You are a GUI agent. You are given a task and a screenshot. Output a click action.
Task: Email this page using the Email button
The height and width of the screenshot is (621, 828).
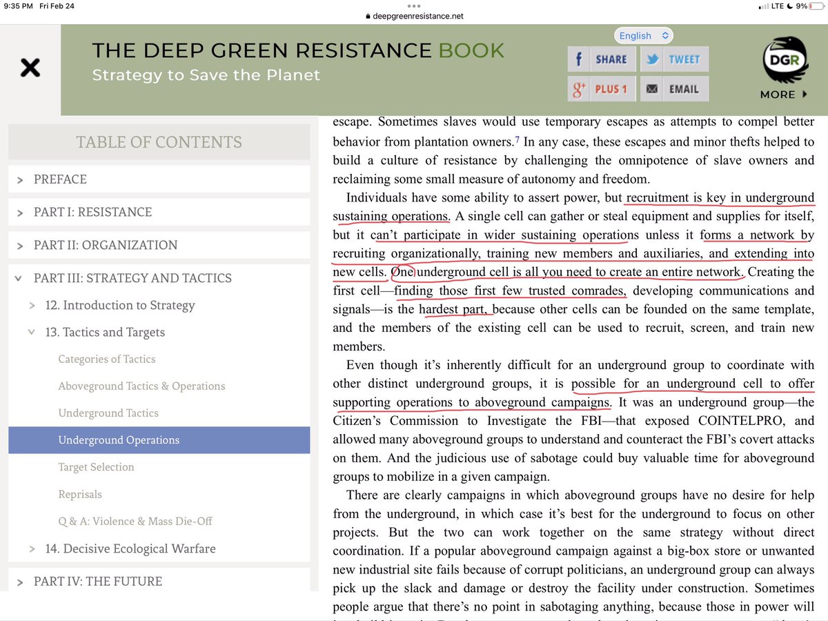(674, 88)
